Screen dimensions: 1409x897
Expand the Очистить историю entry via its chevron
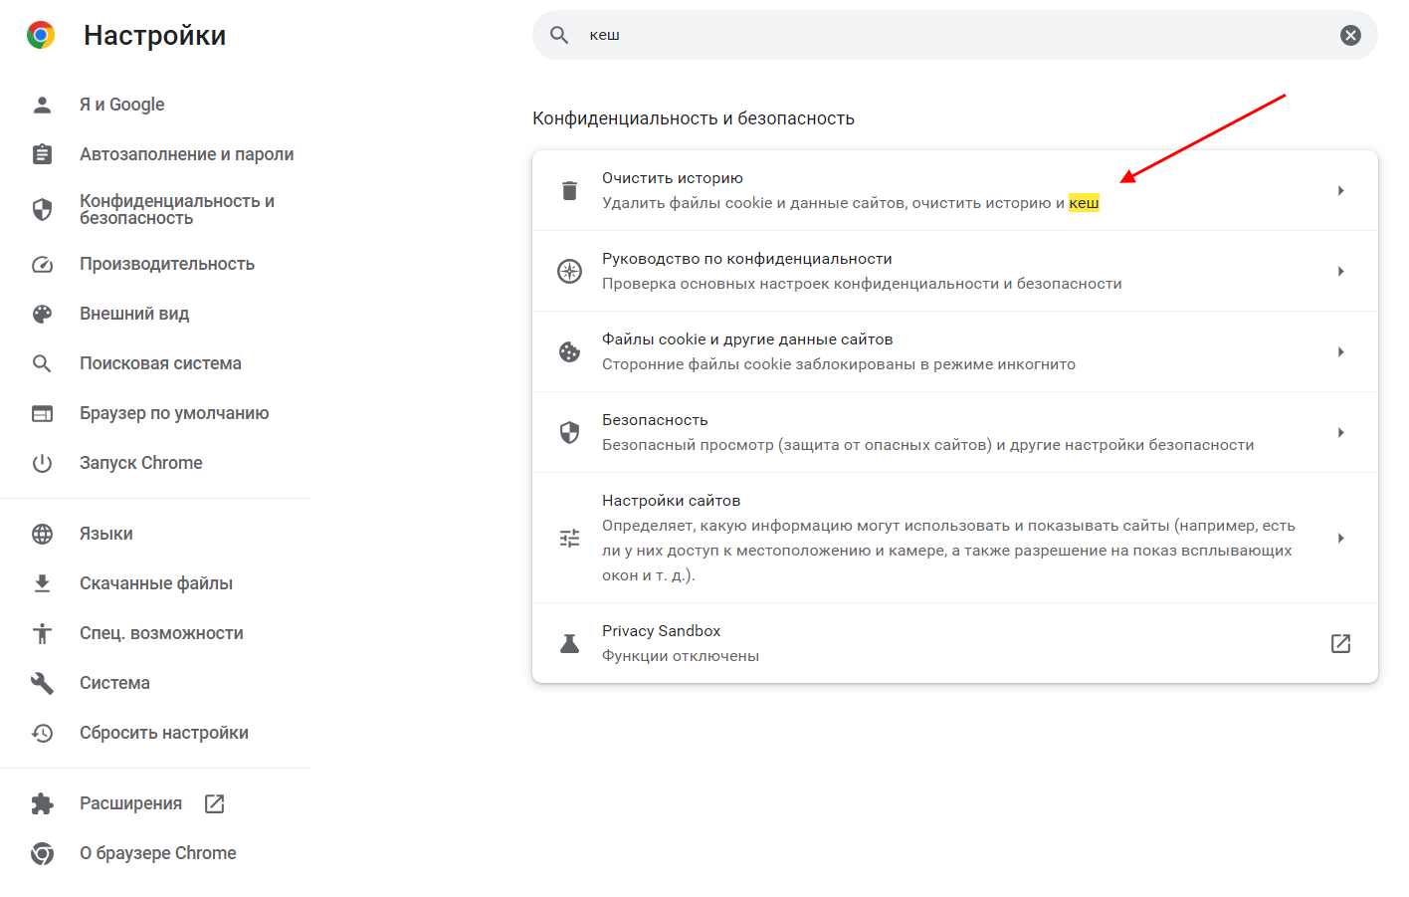(x=1340, y=189)
